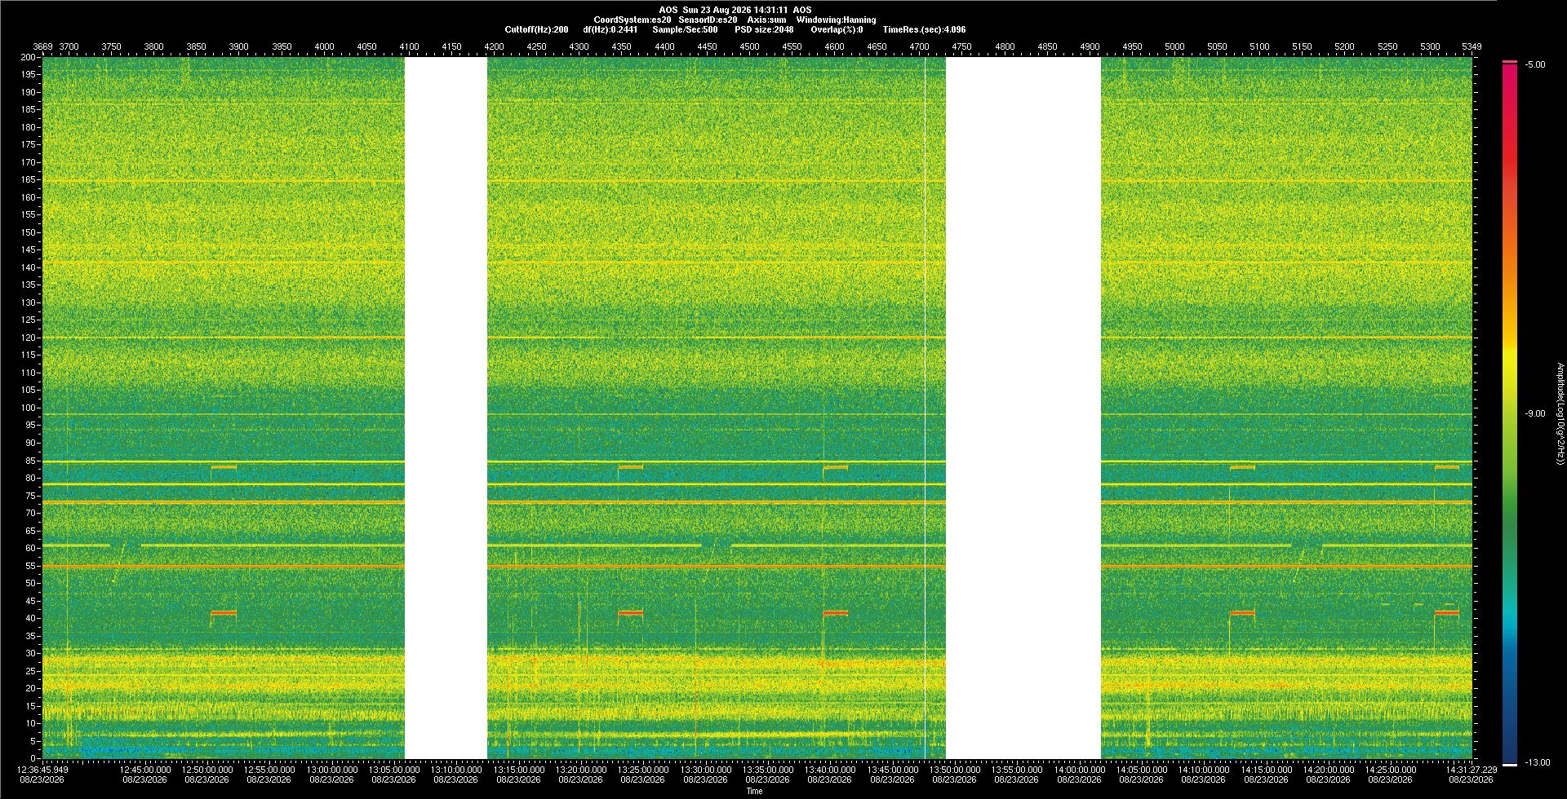1567x799 pixels.
Task: Click the vertical amplitude colorbar scale
Action: [1510, 413]
